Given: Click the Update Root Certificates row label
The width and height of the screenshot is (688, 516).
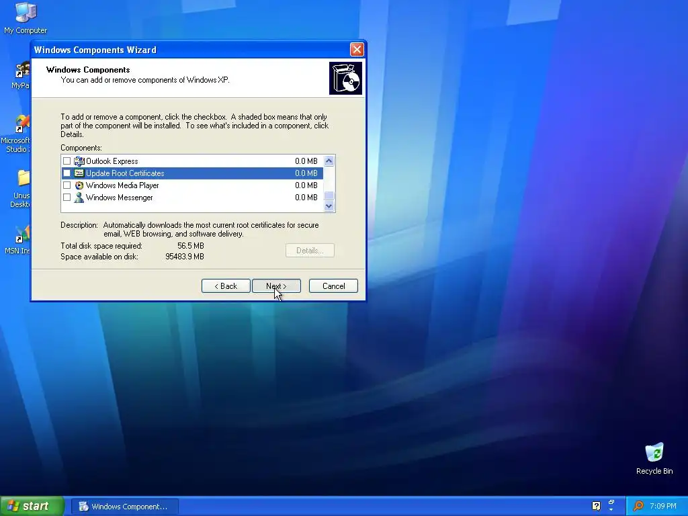Looking at the screenshot, I should [x=125, y=173].
